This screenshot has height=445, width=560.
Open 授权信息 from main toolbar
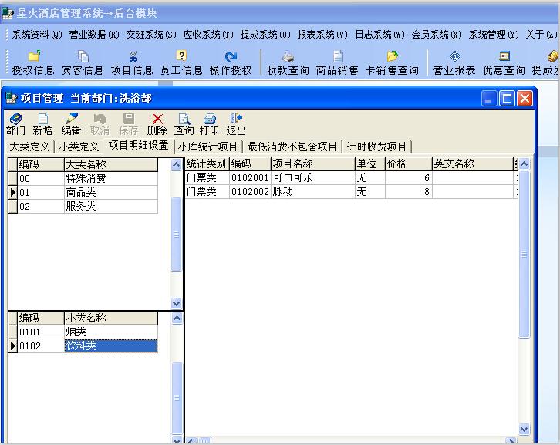(x=33, y=63)
